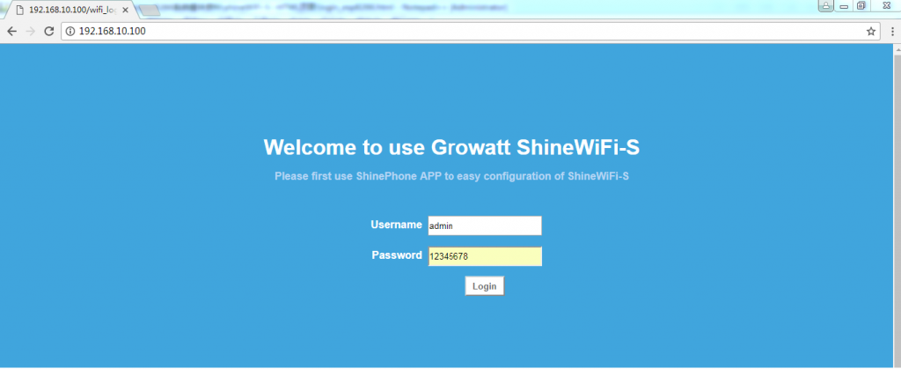Open the Chrome three-dot menu
This screenshot has height=369, width=901.
(892, 32)
